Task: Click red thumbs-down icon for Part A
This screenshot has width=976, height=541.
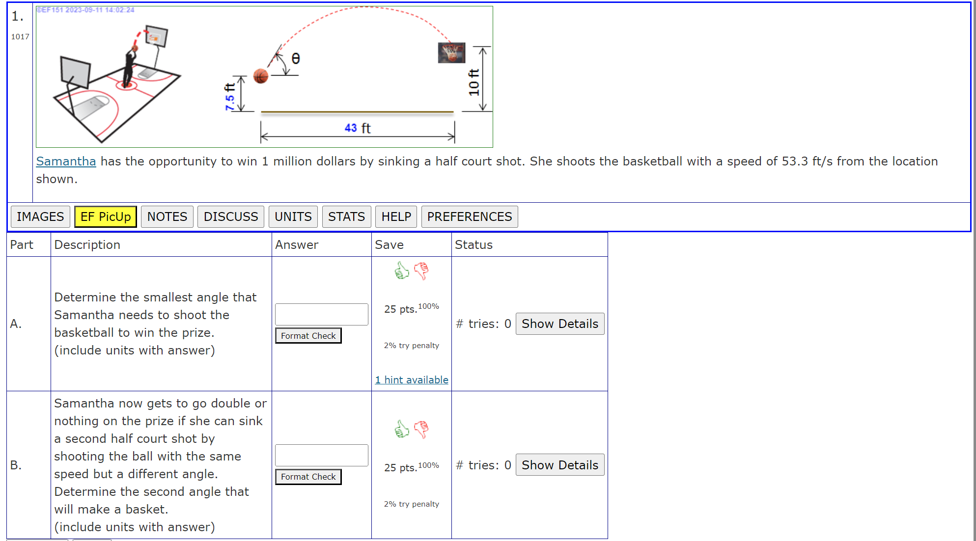Action: tap(421, 270)
